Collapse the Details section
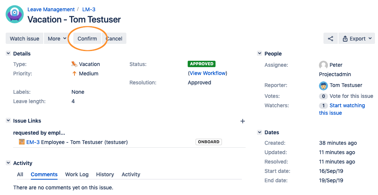Image resolution: width=378 pixels, height=195 pixels. click(x=8, y=54)
